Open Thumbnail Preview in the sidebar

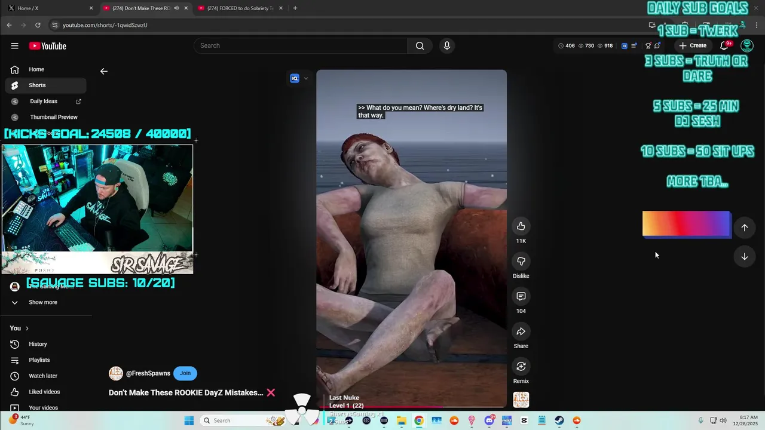pyautogui.click(x=45, y=117)
